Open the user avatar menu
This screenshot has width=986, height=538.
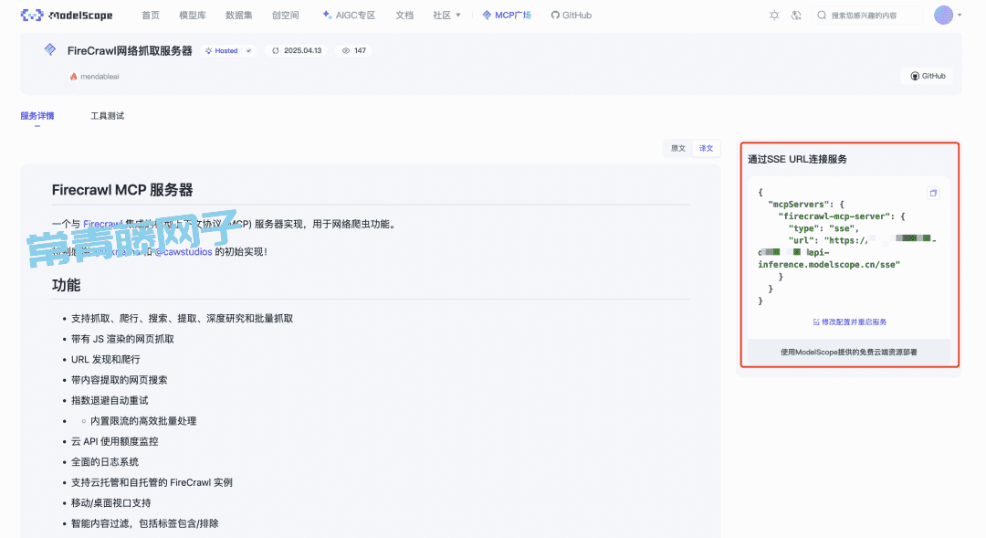pyautogui.click(x=943, y=16)
